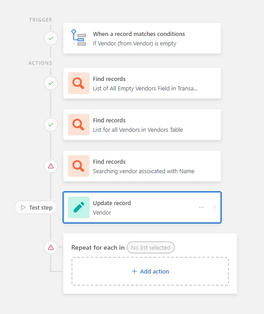The width and height of the screenshot is (264, 314).
Task: Click the search icon for Empty Vendors step
Action: click(x=79, y=83)
